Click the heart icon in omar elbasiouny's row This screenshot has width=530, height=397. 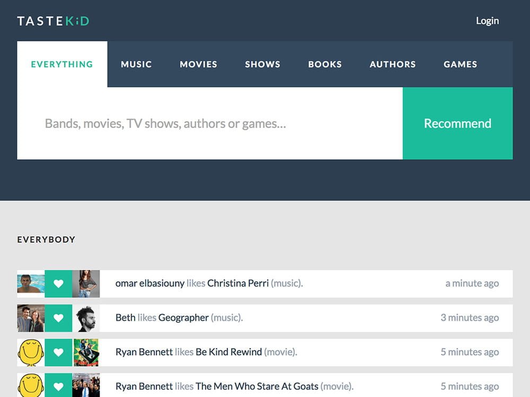click(x=58, y=284)
